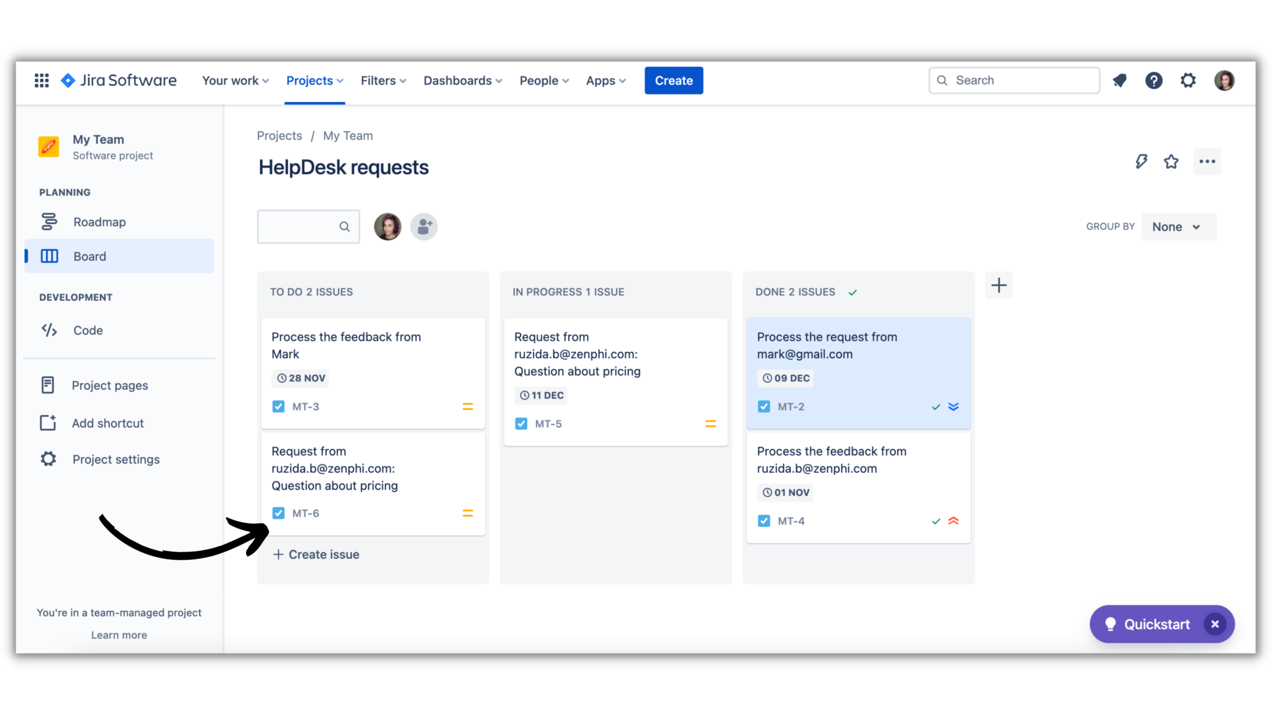Toggle the checkbox on issue MT-3
Screen dimensions: 1272x715
tap(278, 406)
